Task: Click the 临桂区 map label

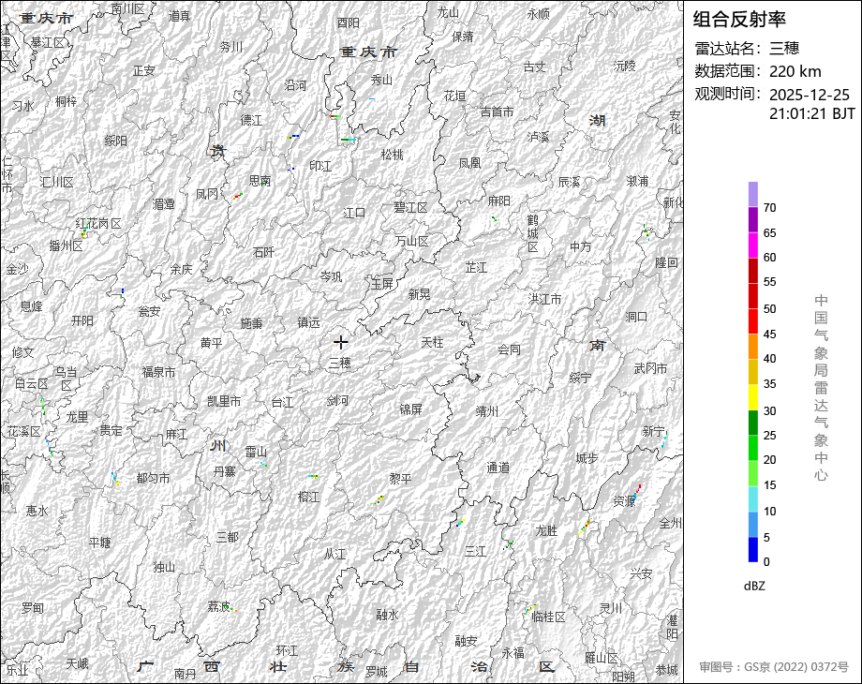Action: (x=549, y=617)
